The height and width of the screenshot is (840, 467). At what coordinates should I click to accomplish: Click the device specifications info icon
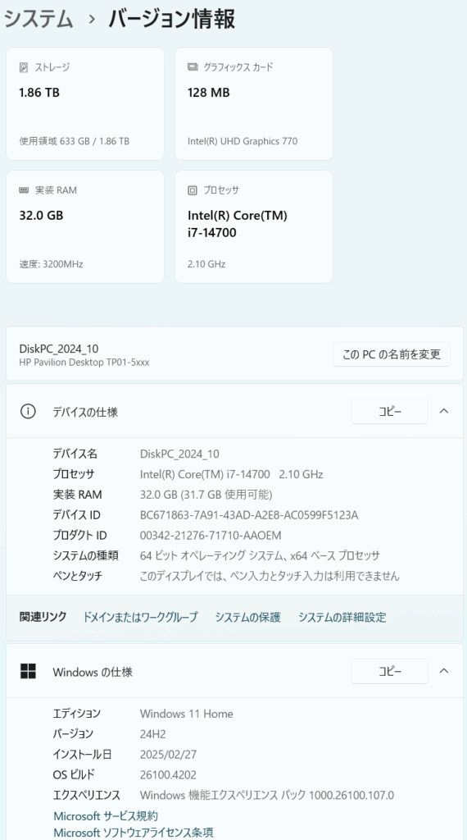click(27, 412)
